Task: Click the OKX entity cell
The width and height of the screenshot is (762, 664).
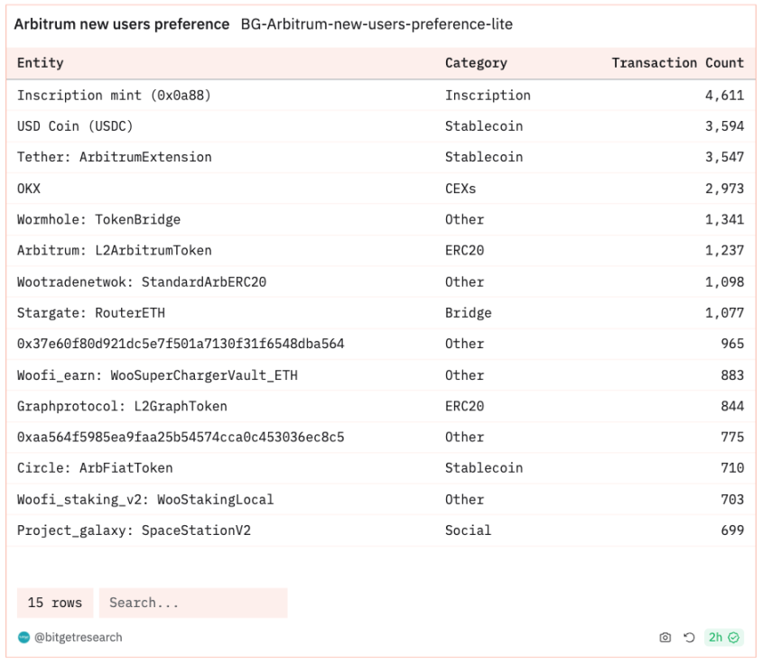Action: [29, 189]
